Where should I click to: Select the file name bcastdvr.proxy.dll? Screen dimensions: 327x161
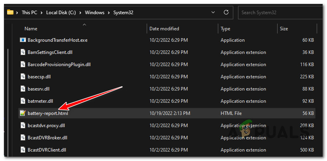click(x=46, y=126)
